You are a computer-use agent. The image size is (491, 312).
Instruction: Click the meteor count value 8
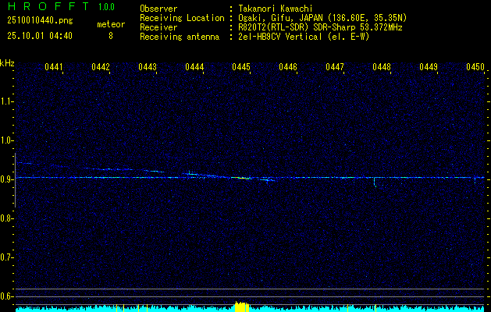(110, 36)
